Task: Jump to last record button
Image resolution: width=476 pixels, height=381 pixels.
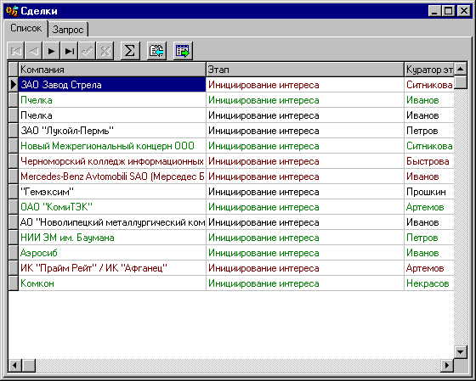Action: [x=69, y=51]
